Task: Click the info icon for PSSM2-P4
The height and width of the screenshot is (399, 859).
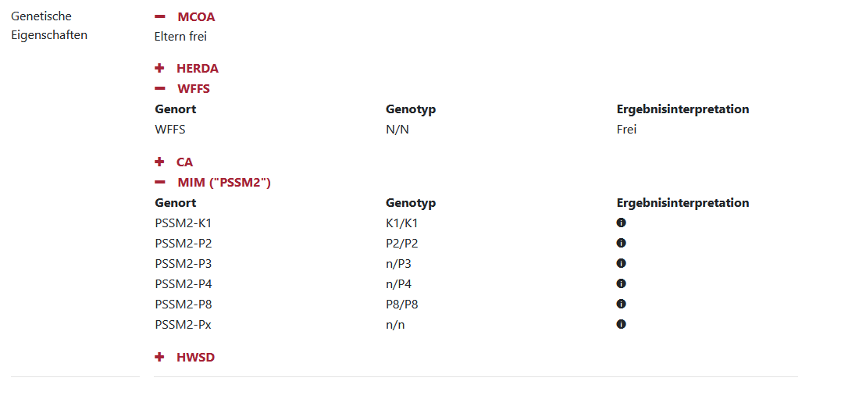Action: 621,283
